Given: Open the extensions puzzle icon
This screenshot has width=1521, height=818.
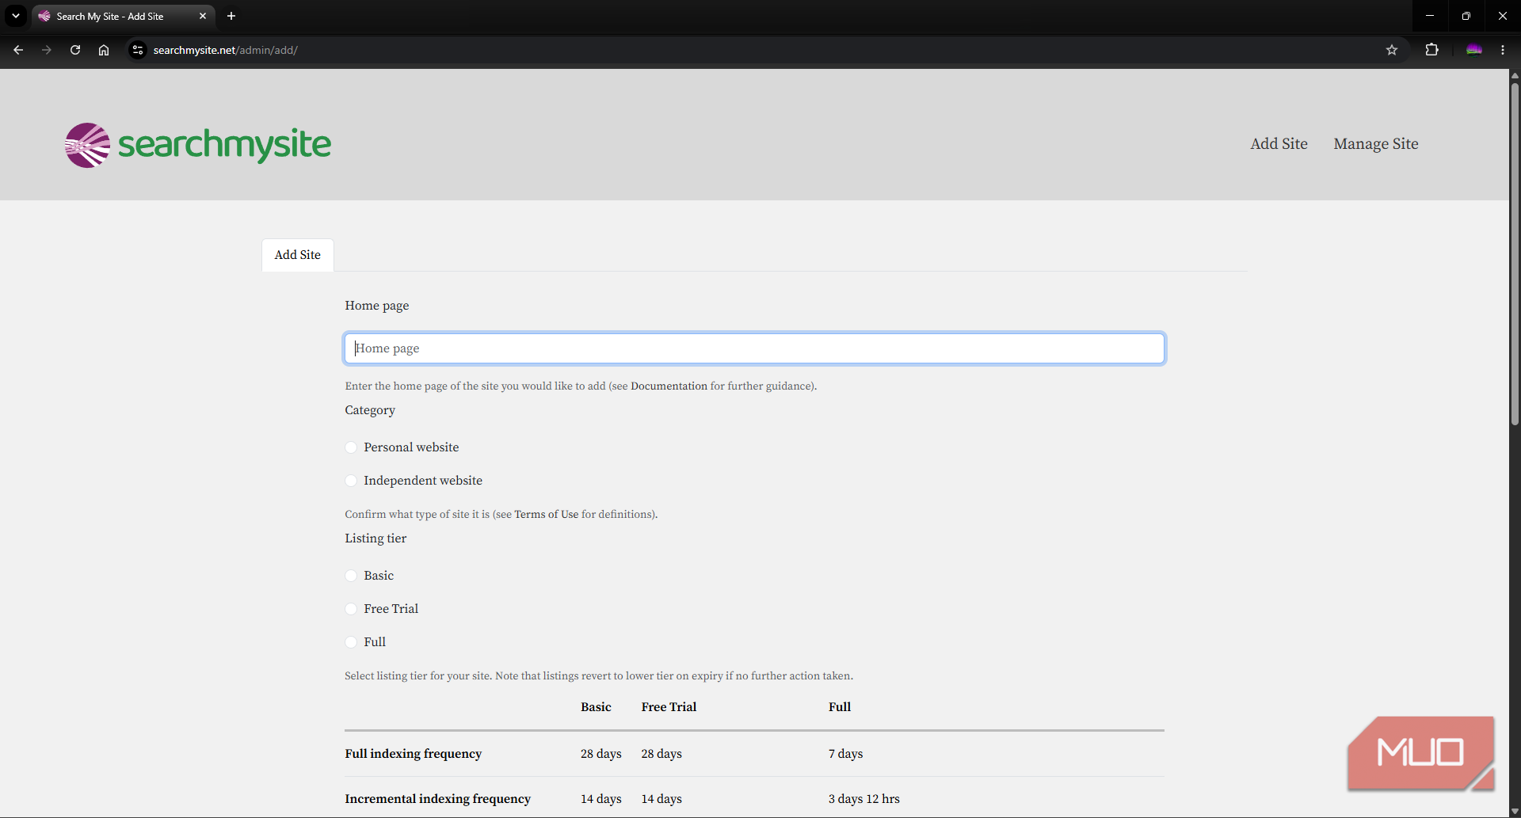Looking at the screenshot, I should (x=1431, y=50).
